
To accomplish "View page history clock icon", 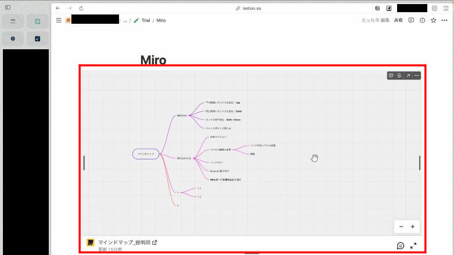I will (x=423, y=20).
